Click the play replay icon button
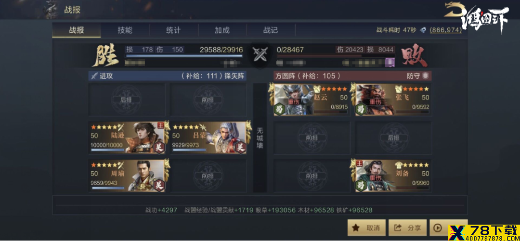 (x=438, y=228)
